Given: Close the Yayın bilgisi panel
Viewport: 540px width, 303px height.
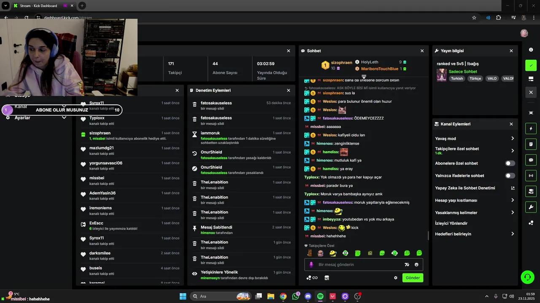Looking at the screenshot, I should point(511,51).
